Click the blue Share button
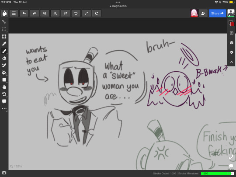Screen dimensions: 236x177 [218, 13]
